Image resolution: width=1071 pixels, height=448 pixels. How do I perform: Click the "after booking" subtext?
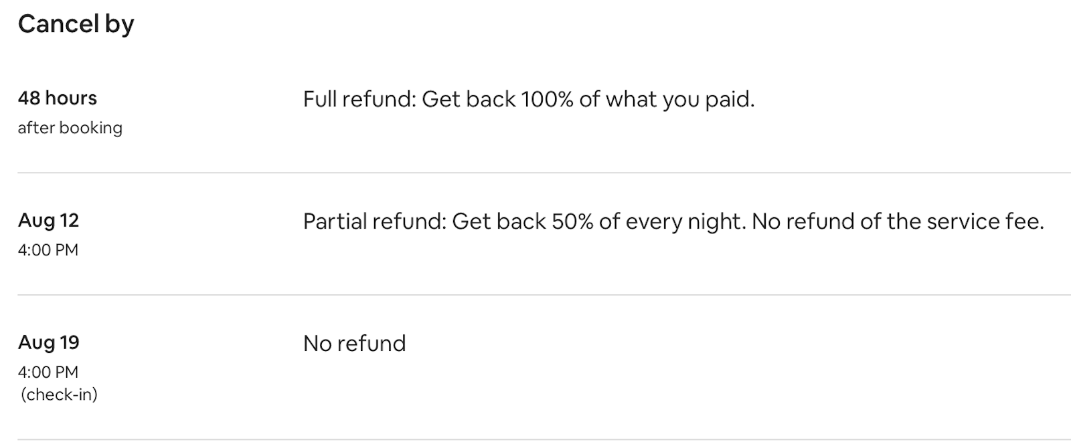(x=70, y=128)
